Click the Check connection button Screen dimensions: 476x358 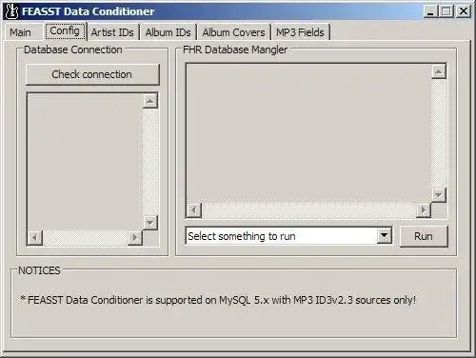(x=92, y=74)
